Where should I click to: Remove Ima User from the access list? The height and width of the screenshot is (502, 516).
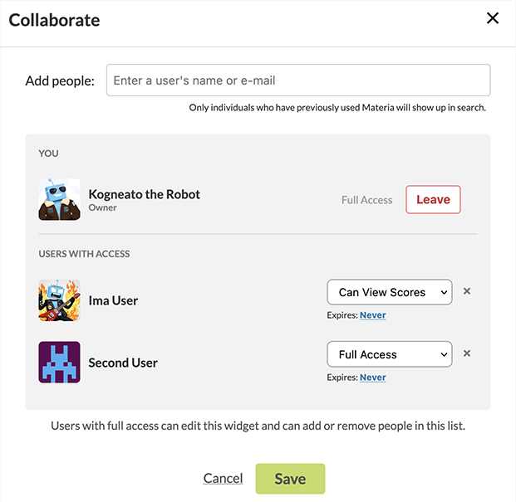(467, 291)
